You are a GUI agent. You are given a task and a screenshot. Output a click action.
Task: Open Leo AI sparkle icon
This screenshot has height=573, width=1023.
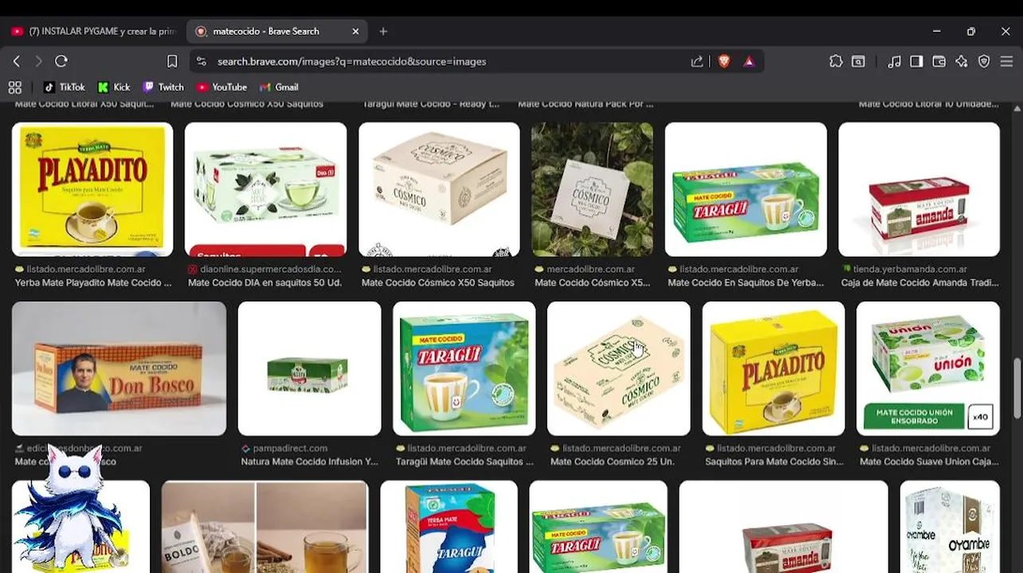[962, 61]
